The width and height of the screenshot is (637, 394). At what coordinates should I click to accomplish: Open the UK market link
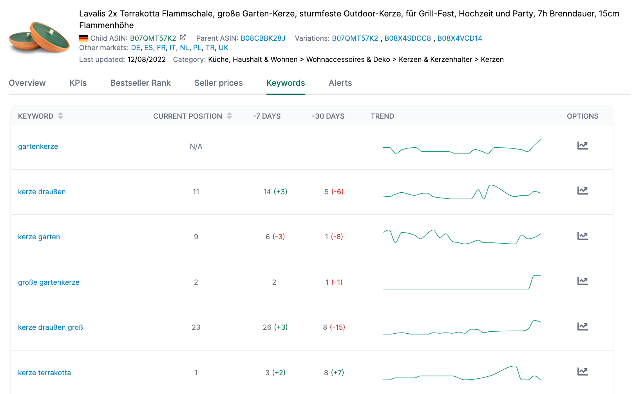coord(223,47)
